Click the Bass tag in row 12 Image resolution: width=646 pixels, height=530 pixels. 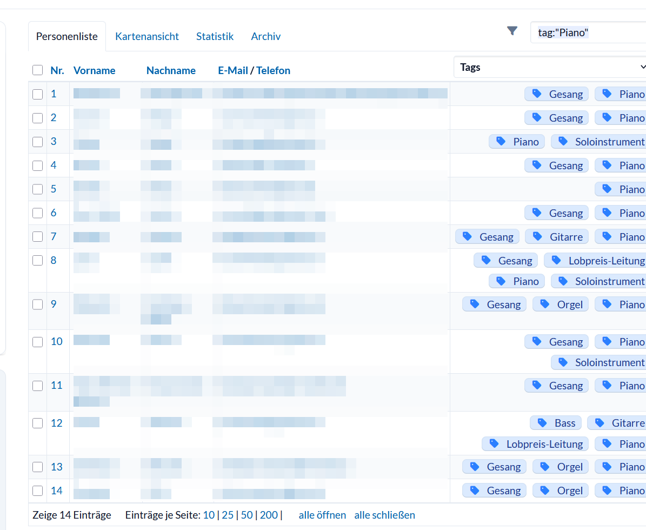556,423
